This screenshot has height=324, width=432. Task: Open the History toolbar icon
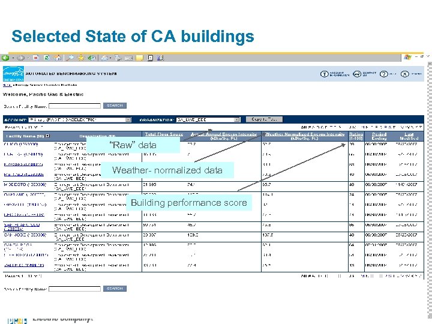91,58
